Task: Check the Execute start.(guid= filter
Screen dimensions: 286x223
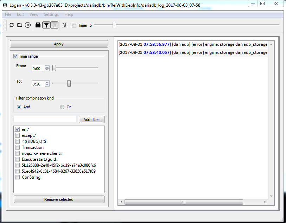Action: point(17,159)
